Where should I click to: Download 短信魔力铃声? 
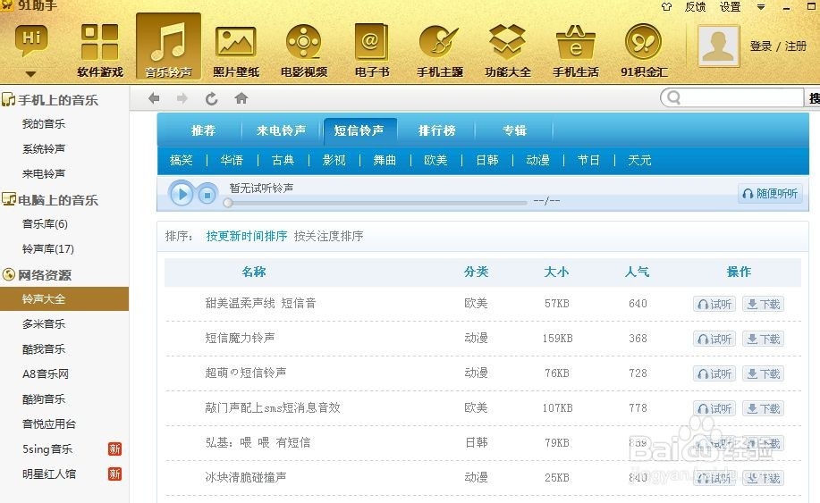[763, 339]
